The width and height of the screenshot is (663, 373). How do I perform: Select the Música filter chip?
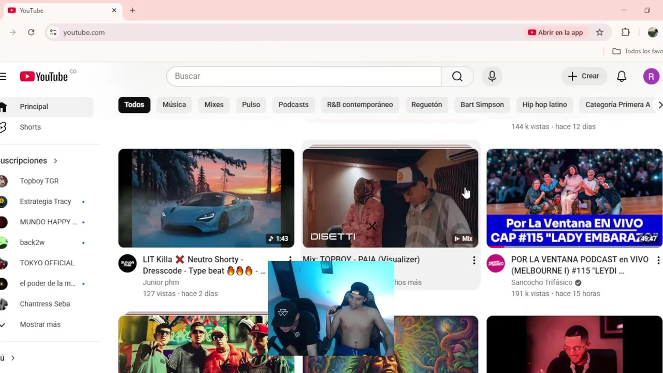(x=174, y=105)
